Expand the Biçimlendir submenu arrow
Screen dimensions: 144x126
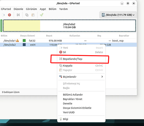[x=102, y=77]
